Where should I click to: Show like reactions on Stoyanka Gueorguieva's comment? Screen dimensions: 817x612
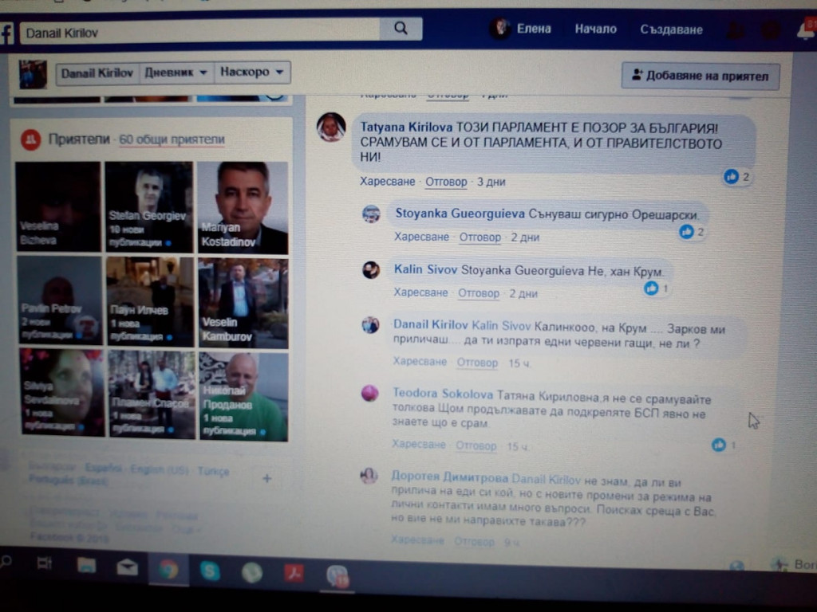692,232
